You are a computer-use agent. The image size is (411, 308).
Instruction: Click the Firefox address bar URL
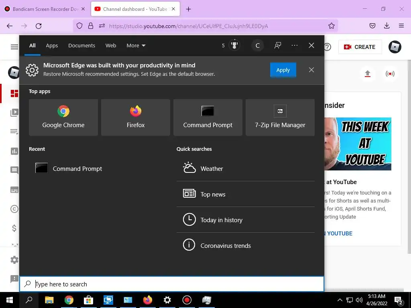tap(188, 26)
